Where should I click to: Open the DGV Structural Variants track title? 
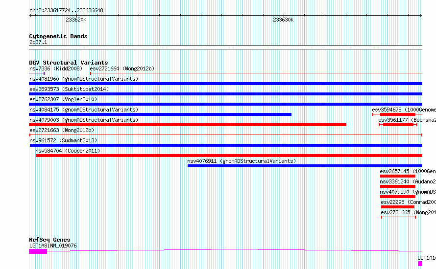click(69, 63)
